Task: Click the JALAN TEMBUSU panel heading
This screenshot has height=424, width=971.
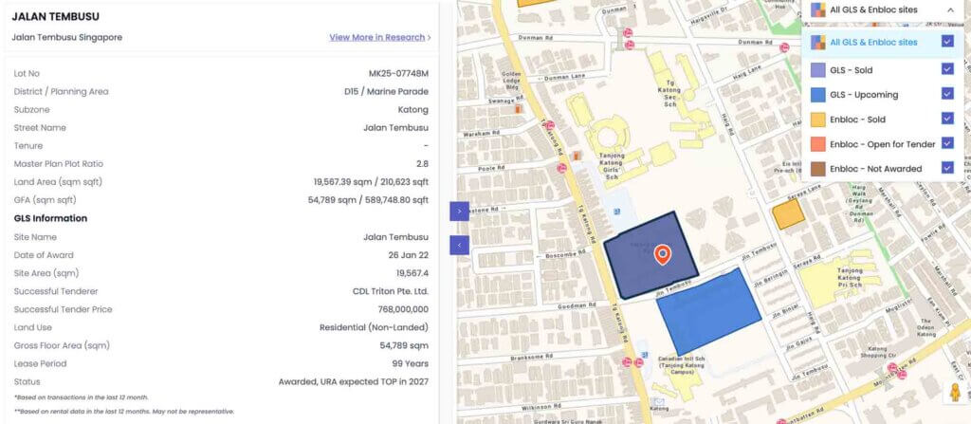Action: [55, 17]
